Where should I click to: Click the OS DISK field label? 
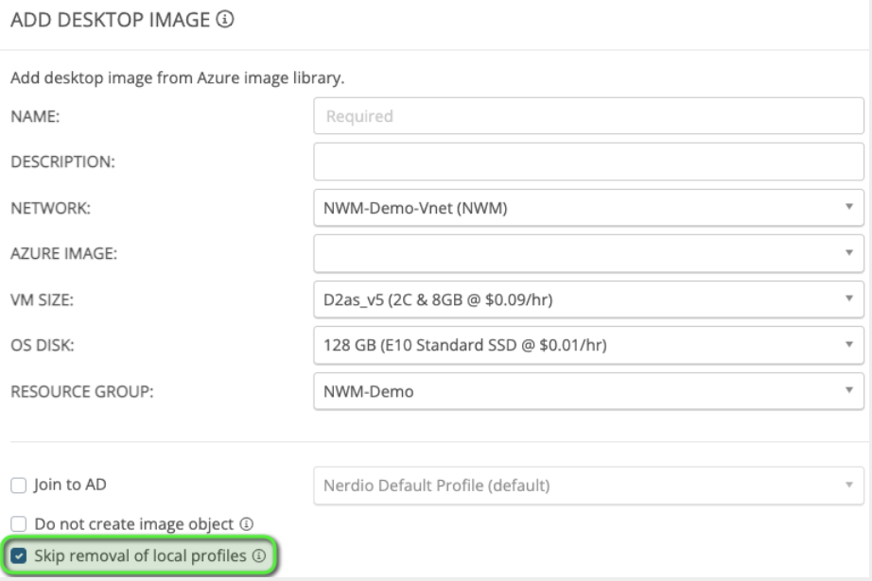[42, 346]
